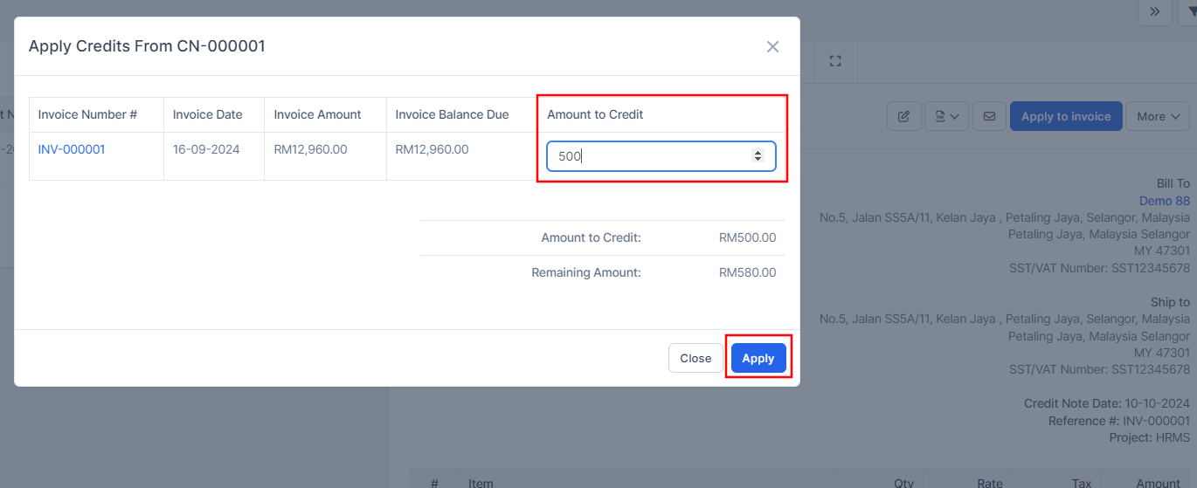This screenshot has height=488, width=1197.
Task: Open invoice INV-000001 link
Action: (72, 149)
